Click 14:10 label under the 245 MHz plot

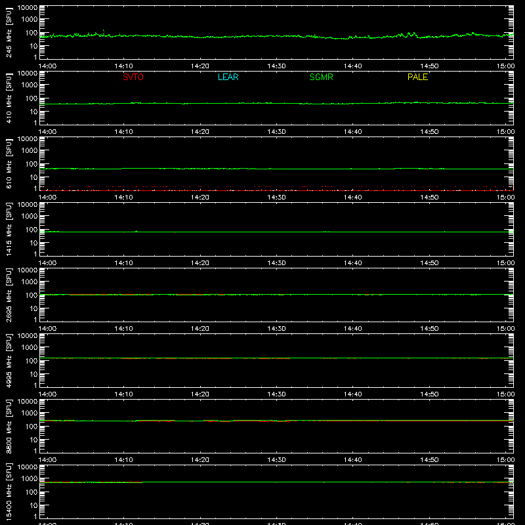pos(123,66)
